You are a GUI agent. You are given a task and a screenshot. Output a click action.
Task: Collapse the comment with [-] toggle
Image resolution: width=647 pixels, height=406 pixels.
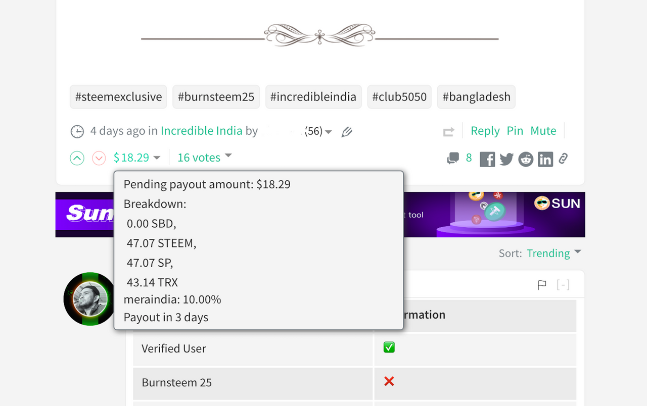coord(563,285)
